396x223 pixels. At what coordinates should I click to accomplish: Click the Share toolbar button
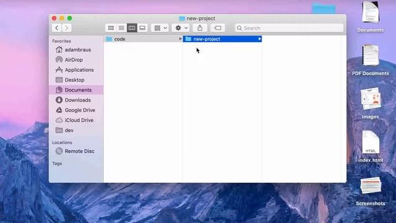point(200,28)
